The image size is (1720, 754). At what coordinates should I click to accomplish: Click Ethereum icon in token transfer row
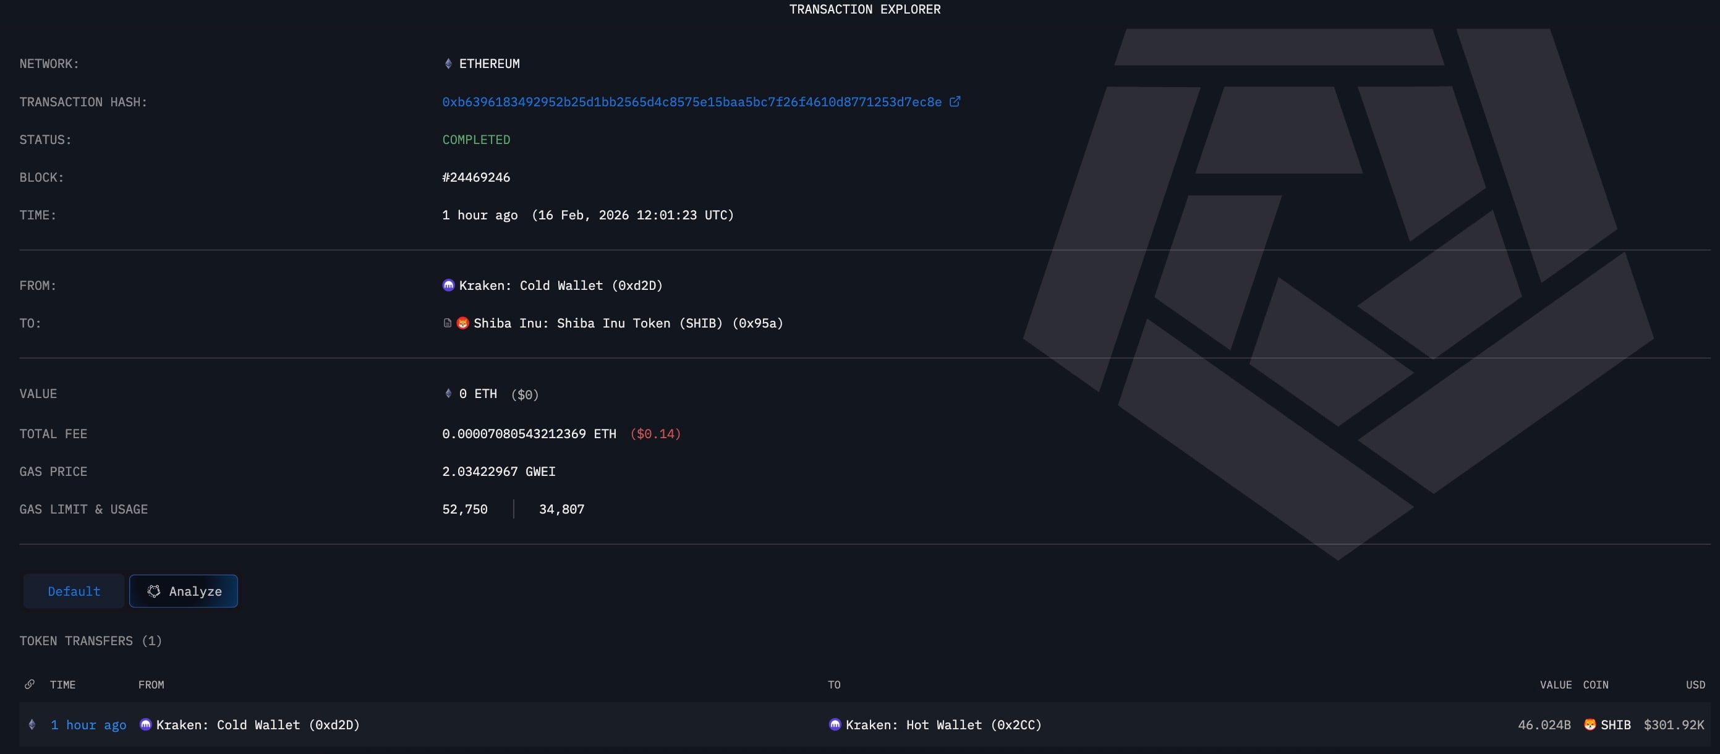[x=32, y=724]
